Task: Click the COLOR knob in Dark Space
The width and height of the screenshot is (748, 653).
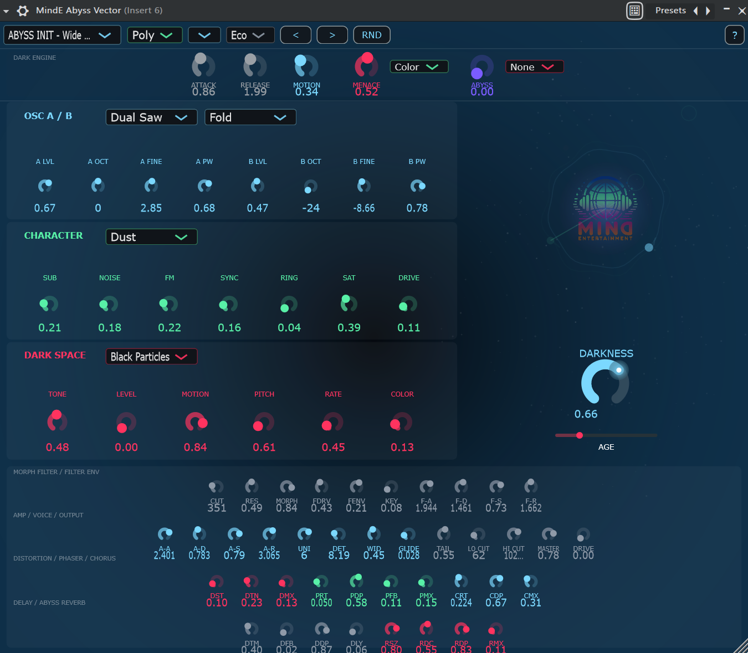Action: (x=402, y=422)
